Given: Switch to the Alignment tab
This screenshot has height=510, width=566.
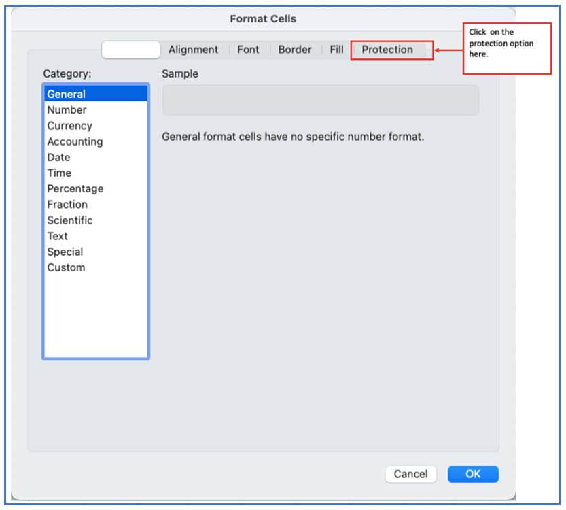Looking at the screenshot, I should [x=193, y=50].
